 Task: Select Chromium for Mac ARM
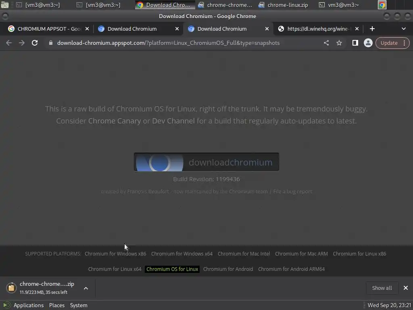click(301, 254)
